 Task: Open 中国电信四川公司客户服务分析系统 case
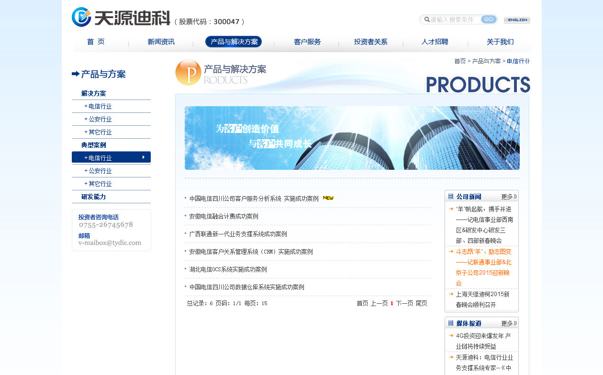tap(254, 199)
